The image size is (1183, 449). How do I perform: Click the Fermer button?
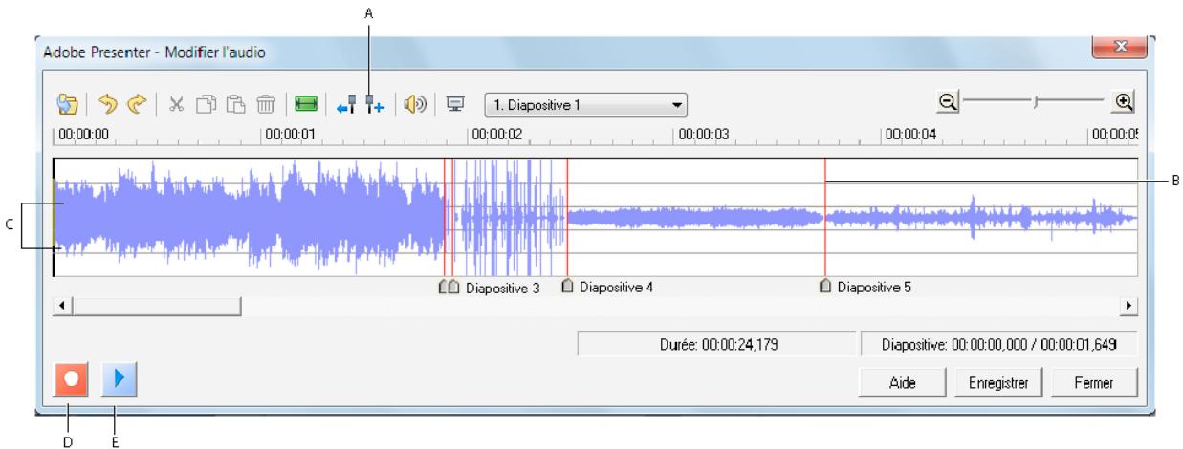pyautogui.click(x=1092, y=382)
